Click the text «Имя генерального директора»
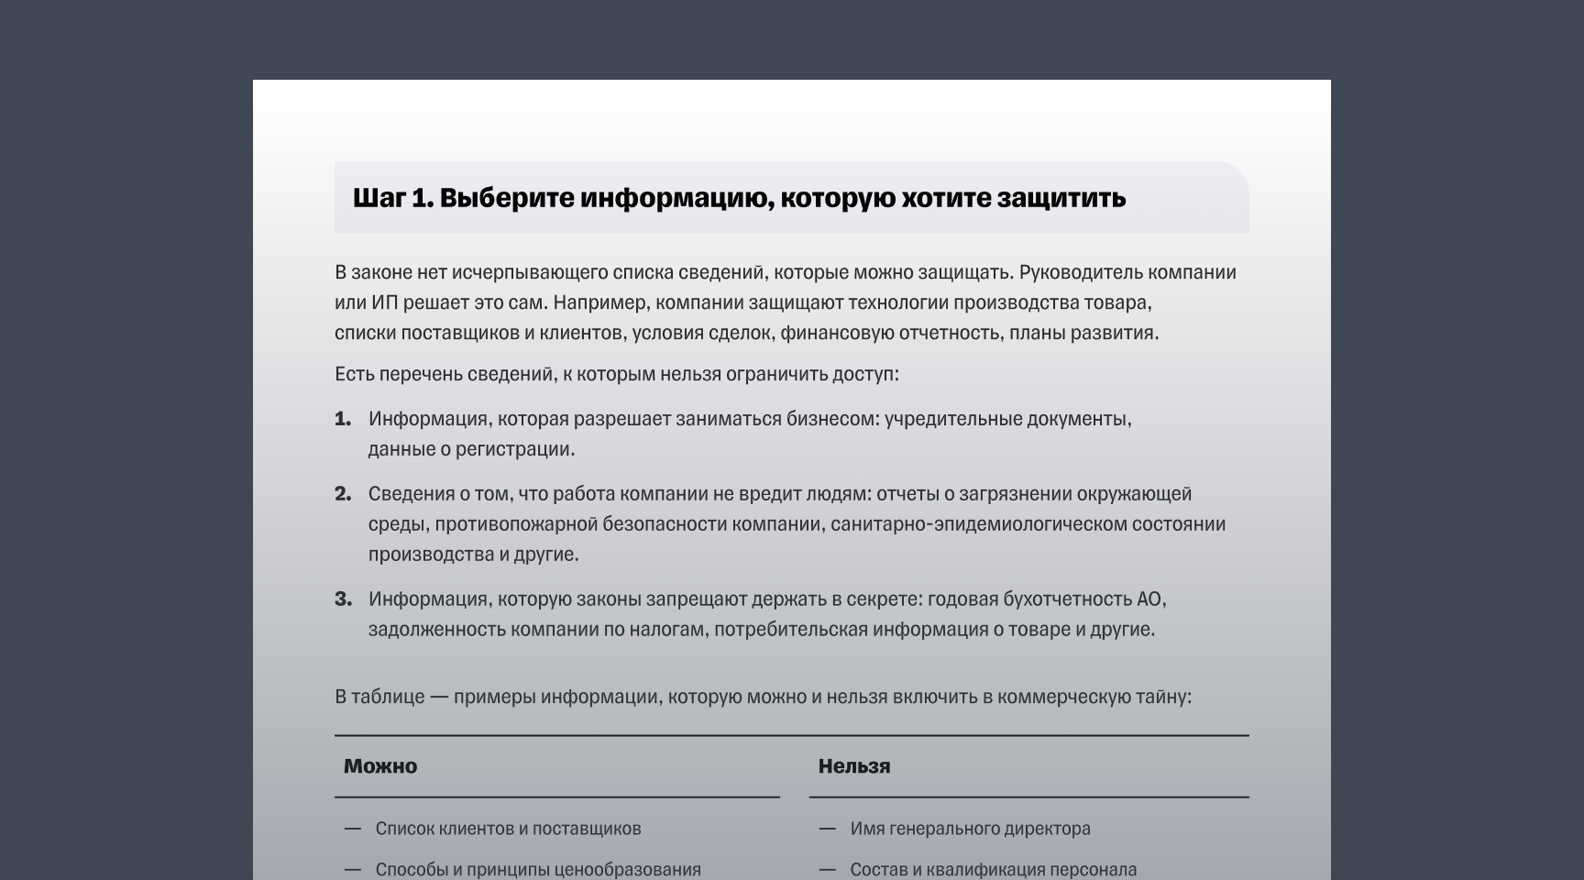1584x880 pixels. tap(970, 828)
